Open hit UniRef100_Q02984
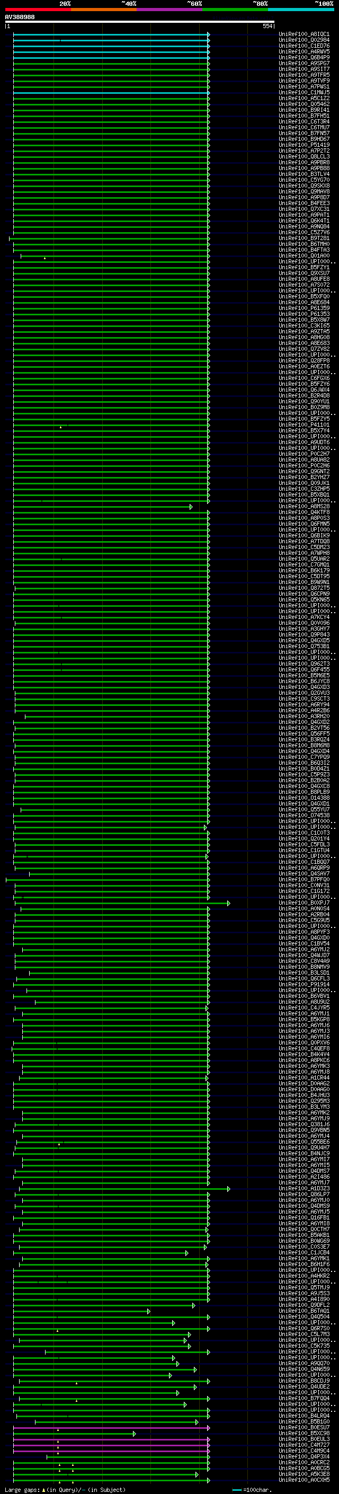The height and width of the screenshot is (1494, 339). (x=304, y=40)
